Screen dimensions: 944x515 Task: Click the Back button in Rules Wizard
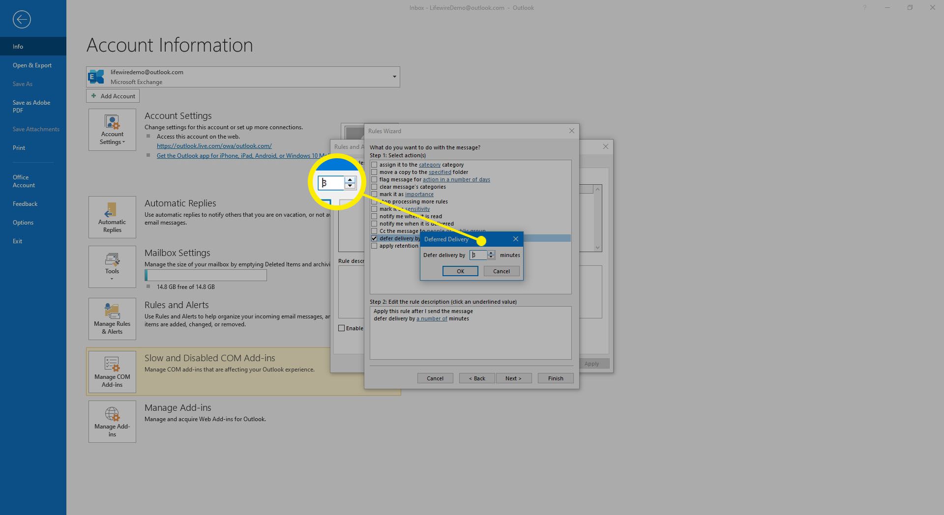click(477, 378)
